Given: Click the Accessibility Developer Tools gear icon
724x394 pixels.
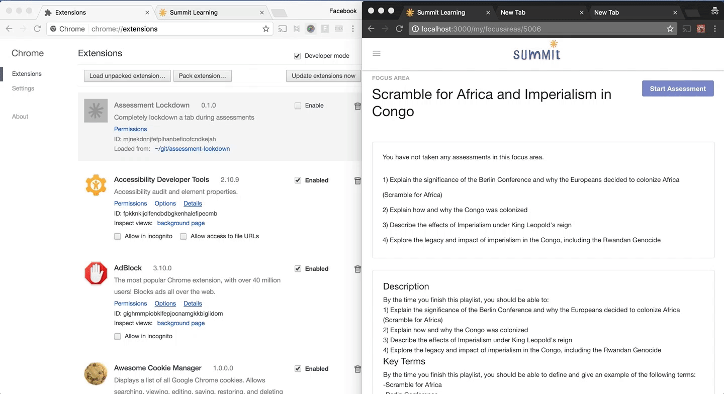Looking at the screenshot, I should pyautogui.click(x=96, y=185).
